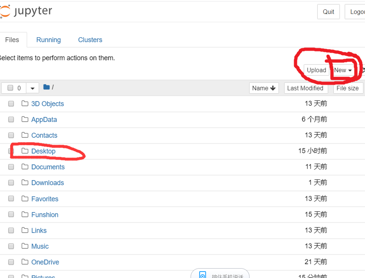Click the folder icon beside Music
365x278 pixels.
25,246
